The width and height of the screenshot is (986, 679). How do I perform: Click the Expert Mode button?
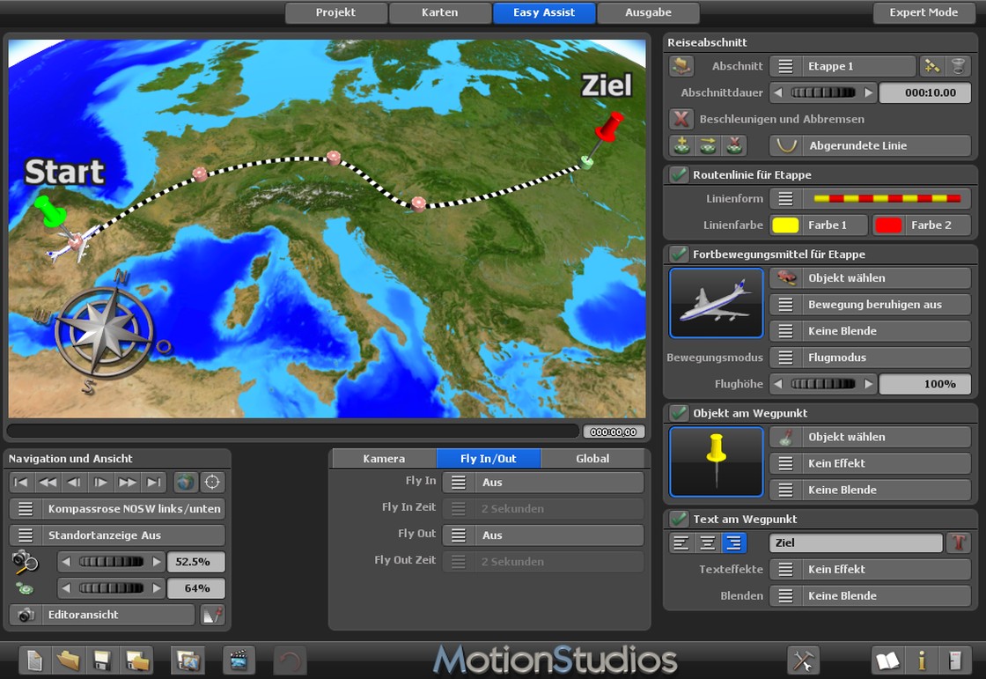[923, 12]
